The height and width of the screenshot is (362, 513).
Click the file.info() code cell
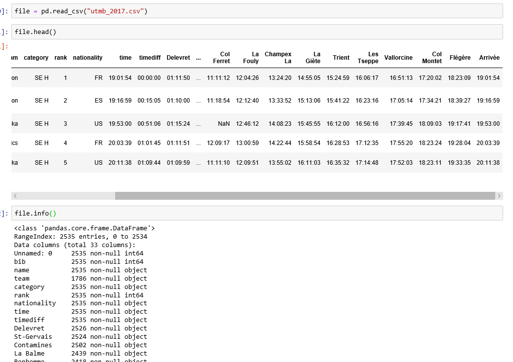[257, 213]
